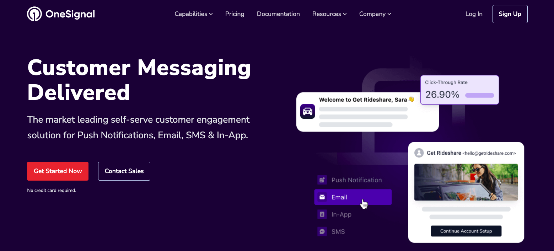
Task: Click the Email envelope icon
Action: [322, 197]
